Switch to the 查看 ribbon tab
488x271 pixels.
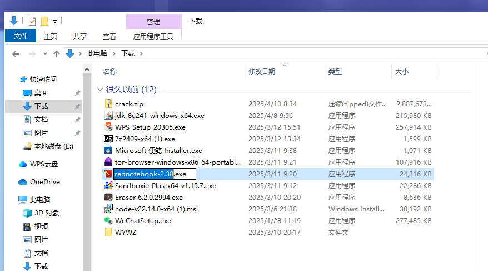(x=109, y=36)
